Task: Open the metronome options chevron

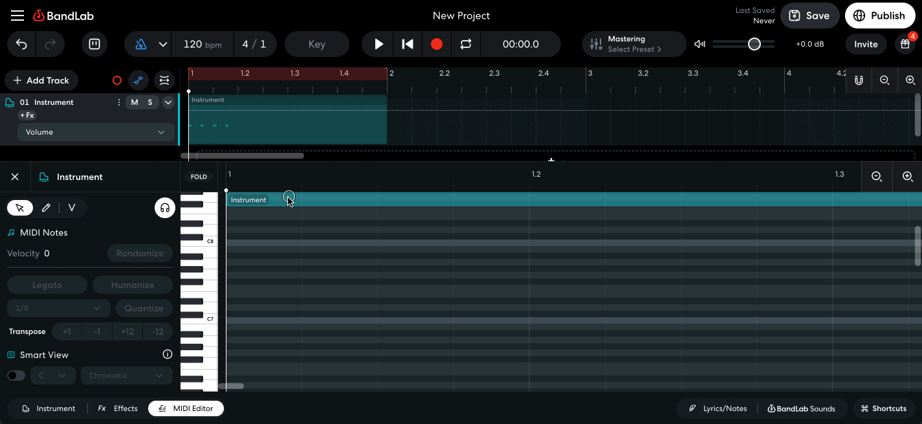Action: pyautogui.click(x=163, y=44)
